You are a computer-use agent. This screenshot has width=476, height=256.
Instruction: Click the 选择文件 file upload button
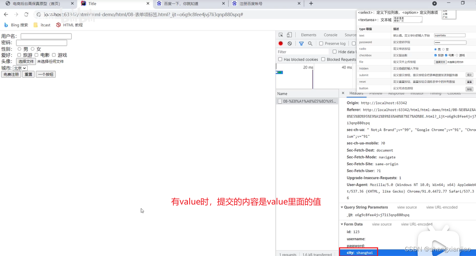(x=26, y=61)
